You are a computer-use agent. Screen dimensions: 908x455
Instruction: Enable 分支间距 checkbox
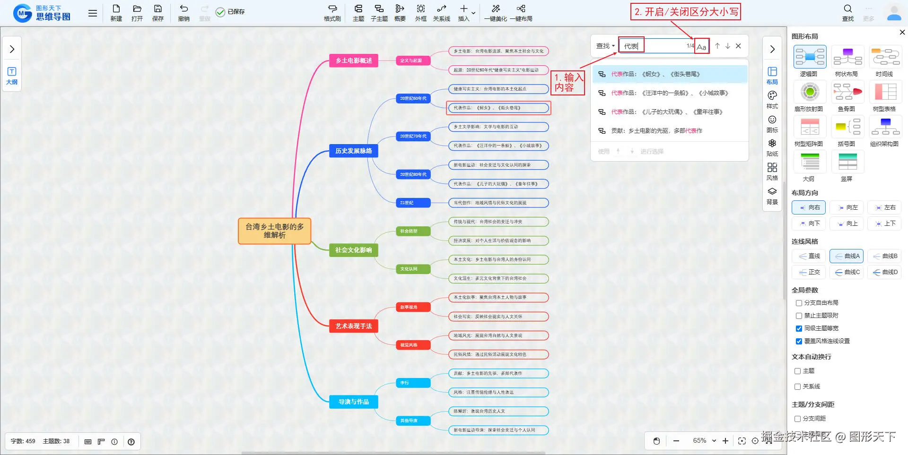tap(798, 419)
